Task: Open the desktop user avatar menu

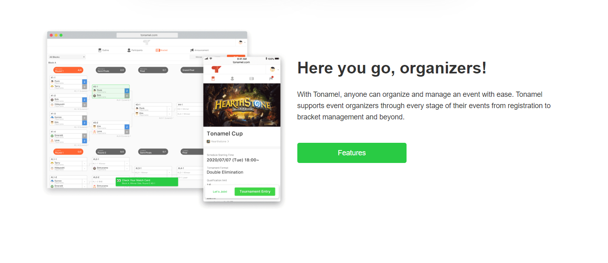Action: 241,42
